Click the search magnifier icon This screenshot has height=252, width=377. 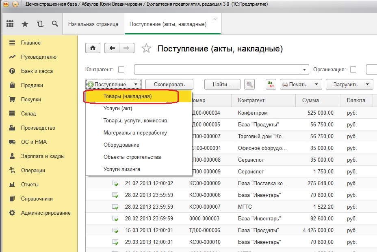pyautogui.click(x=55, y=24)
